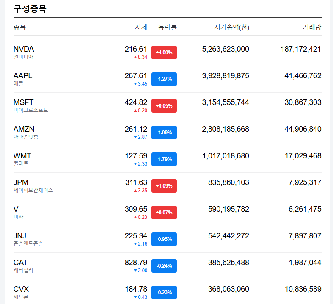333x304 pixels.
Task: Select CVX price 184.78
Action: (x=136, y=289)
